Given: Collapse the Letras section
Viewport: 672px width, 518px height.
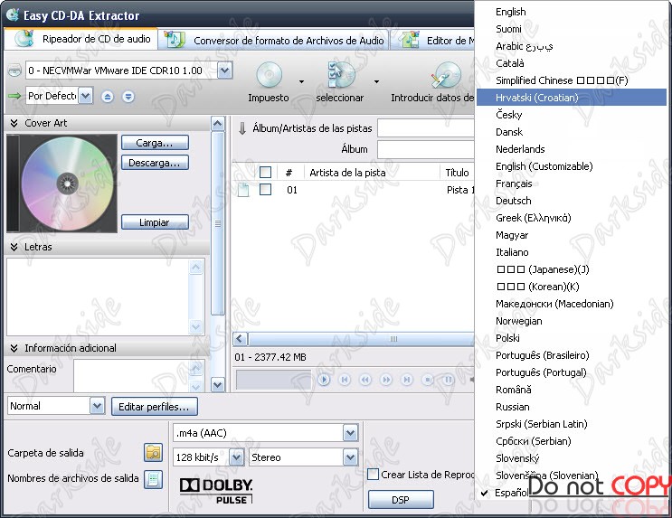Looking at the screenshot, I should click(x=14, y=247).
